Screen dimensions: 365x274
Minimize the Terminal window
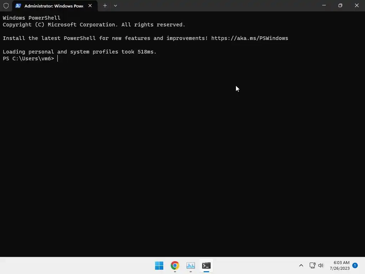[324, 5]
